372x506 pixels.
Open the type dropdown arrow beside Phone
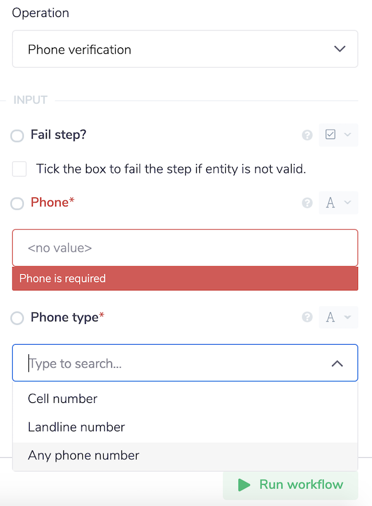tap(347, 203)
